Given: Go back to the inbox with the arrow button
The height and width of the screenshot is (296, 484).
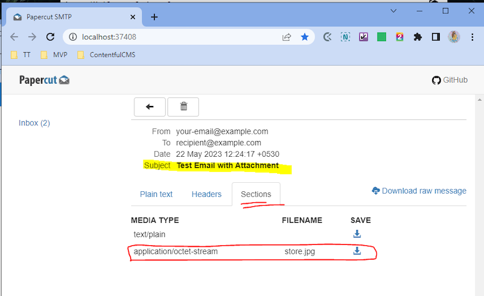Looking at the screenshot, I should click(149, 107).
